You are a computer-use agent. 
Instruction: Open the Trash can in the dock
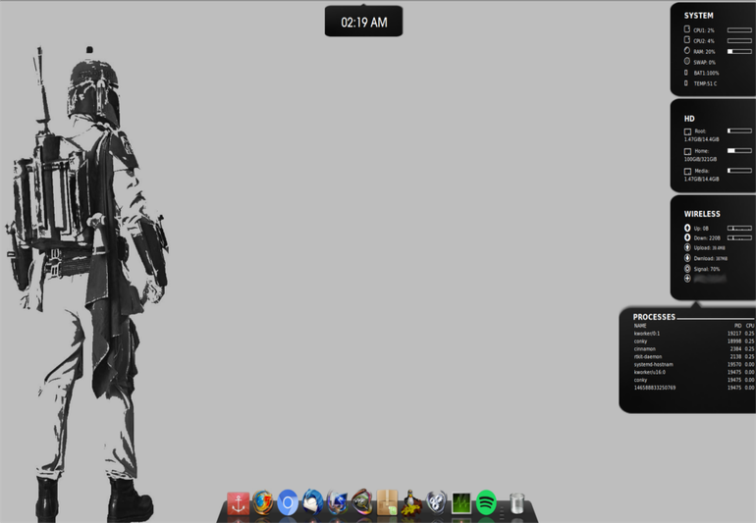516,503
